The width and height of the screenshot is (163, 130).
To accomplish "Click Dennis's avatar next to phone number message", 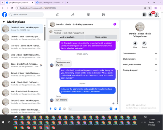I will click(x=52, y=100).
